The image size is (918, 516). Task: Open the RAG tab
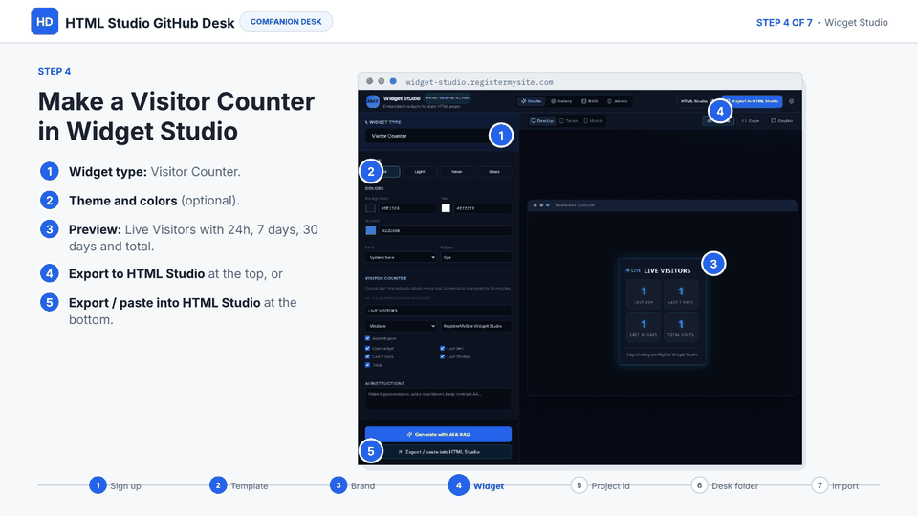pos(590,101)
